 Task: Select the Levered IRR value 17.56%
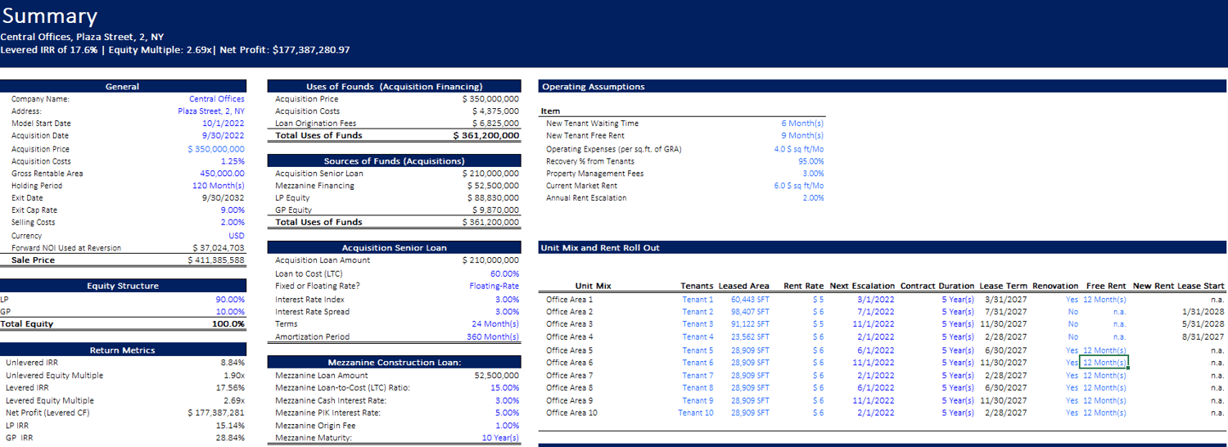pos(230,388)
